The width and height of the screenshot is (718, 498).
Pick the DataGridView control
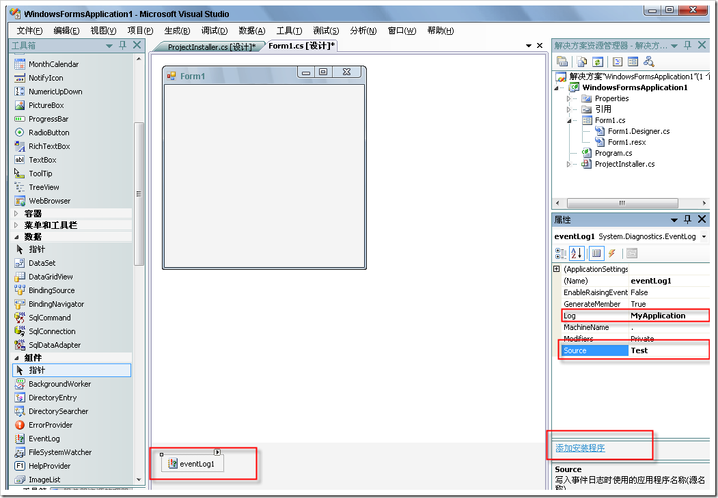tap(51, 277)
